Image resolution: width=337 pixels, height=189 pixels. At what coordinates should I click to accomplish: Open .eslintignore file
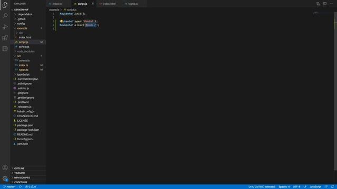coord(24,83)
